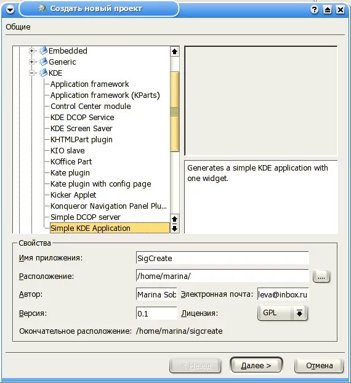Click the email field leva@inbox.ru

283,294
